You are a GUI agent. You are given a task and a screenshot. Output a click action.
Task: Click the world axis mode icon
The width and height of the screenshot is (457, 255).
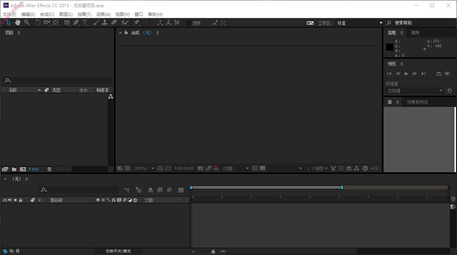(x=169, y=23)
